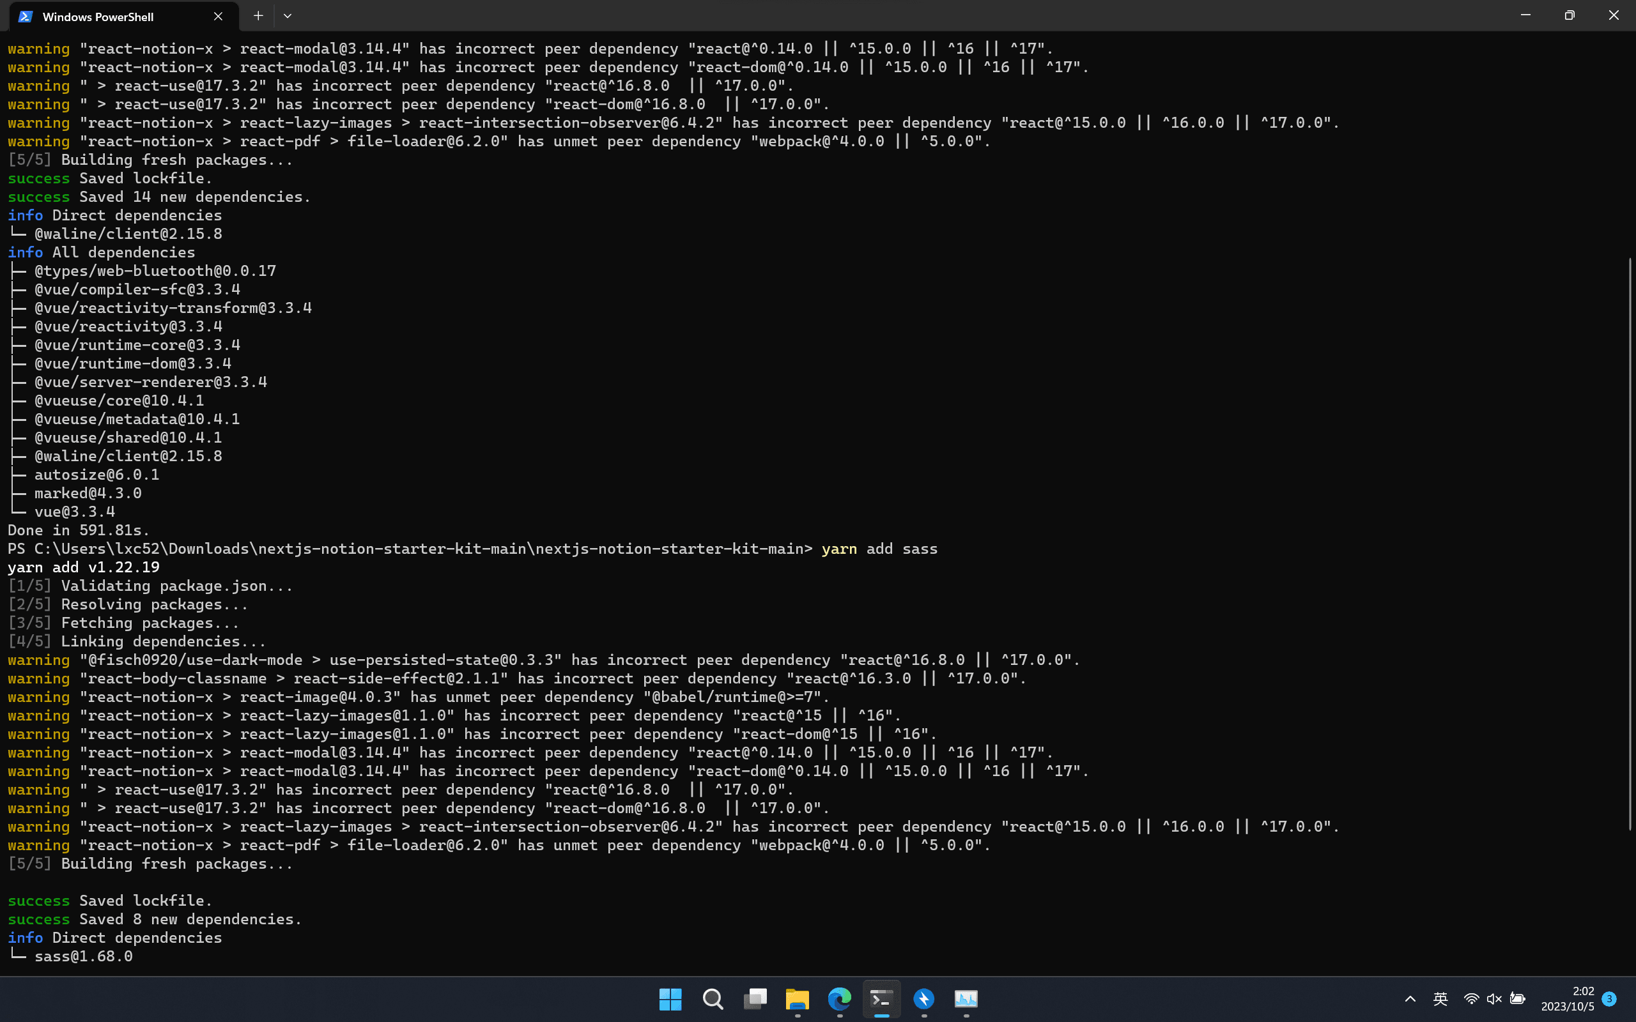Image resolution: width=1636 pixels, height=1022 pixels.
Task: Toggle the 英 input method indicator
Action: point(1440,999)
